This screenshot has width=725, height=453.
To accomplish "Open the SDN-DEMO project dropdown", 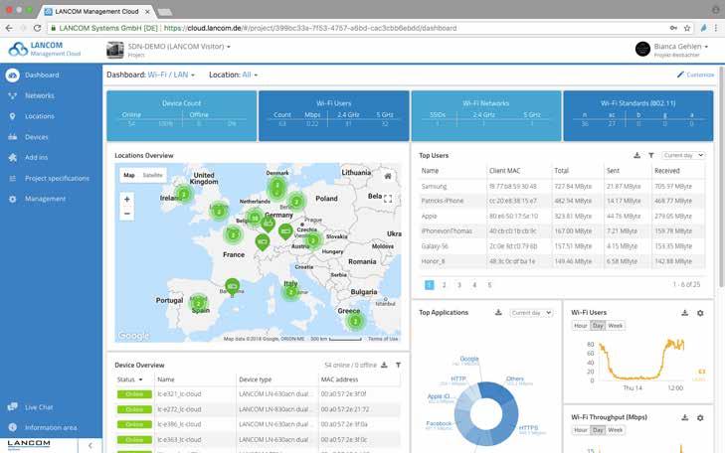I will [179, 46].
